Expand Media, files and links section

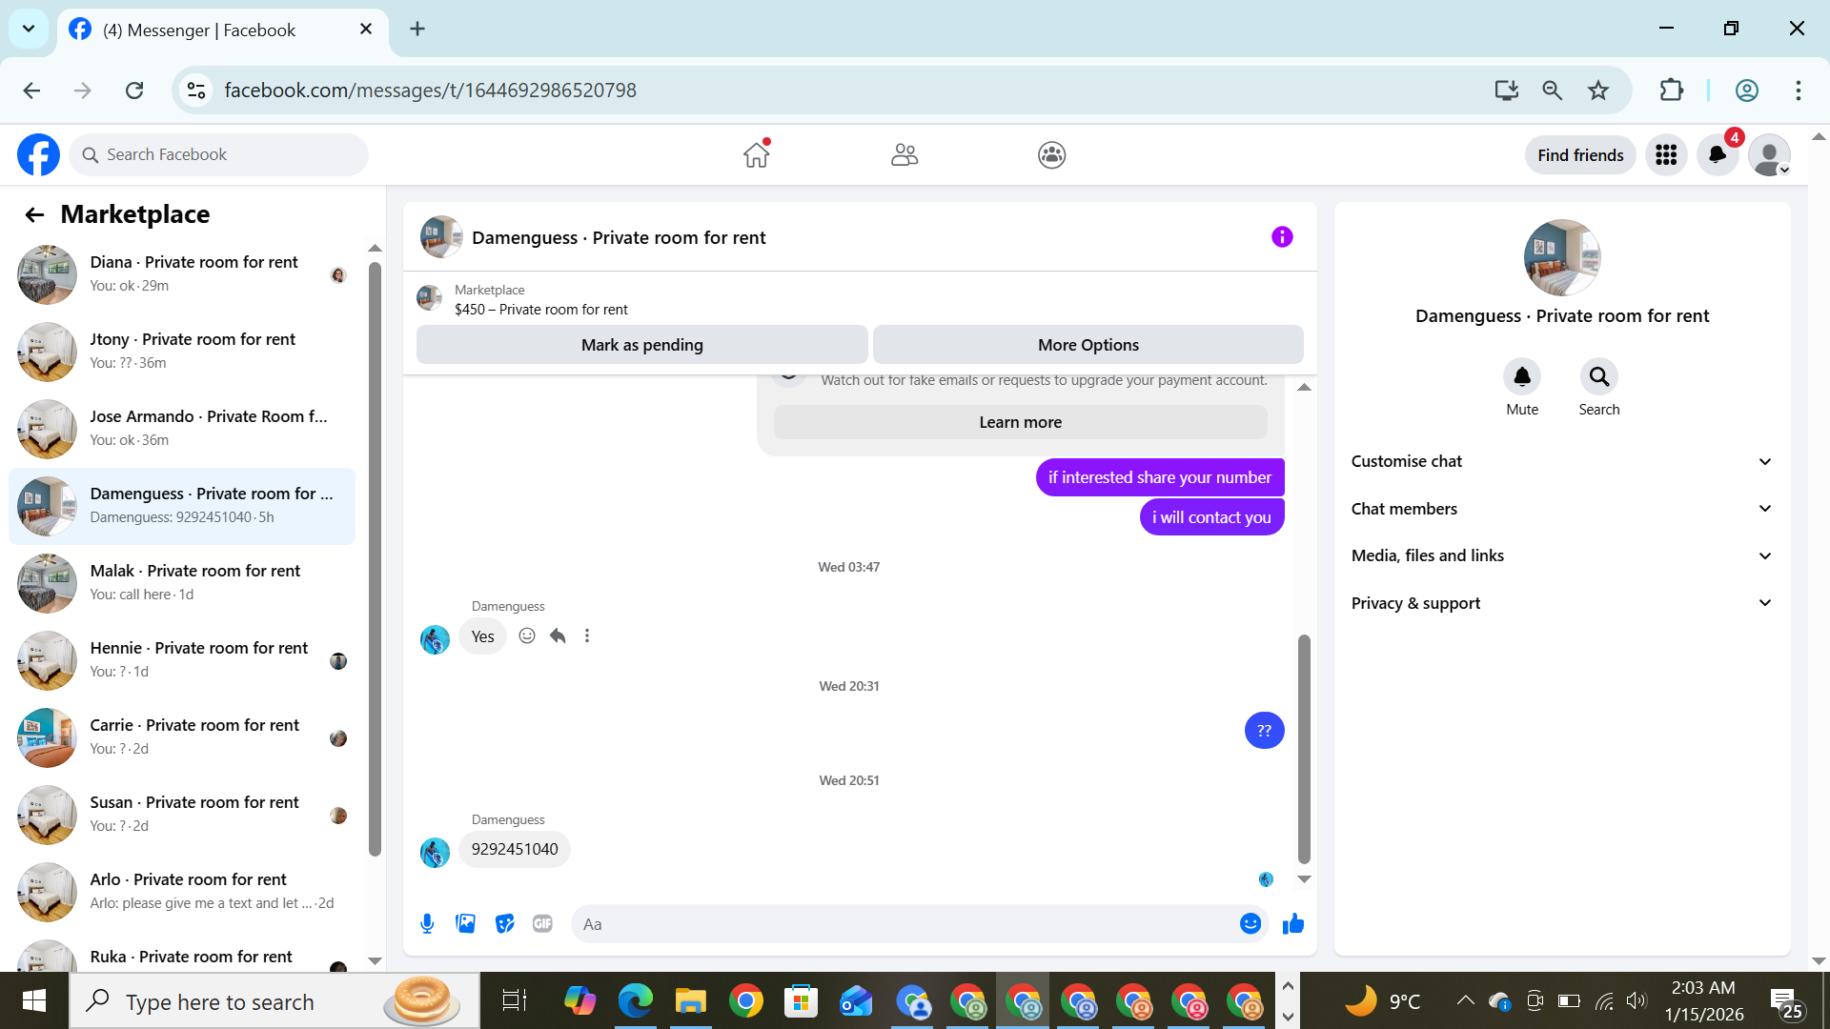click(x=1561, y=555)
